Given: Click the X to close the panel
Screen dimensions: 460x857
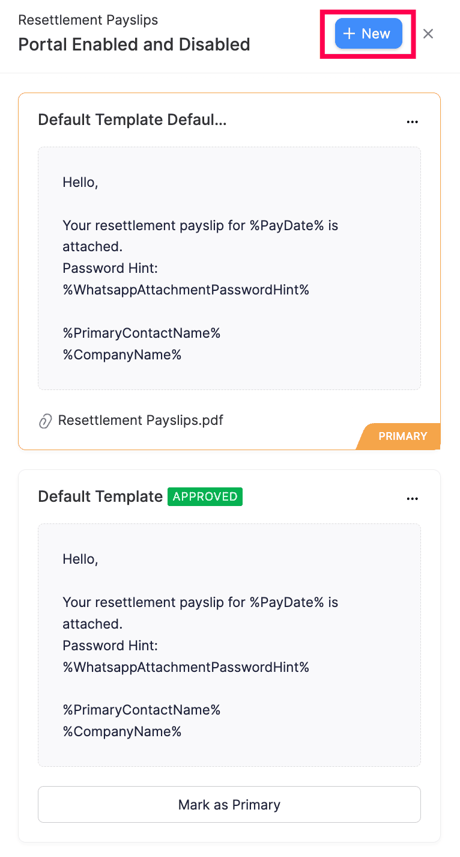Looking at the screenshot, I should tap(428, 34).
